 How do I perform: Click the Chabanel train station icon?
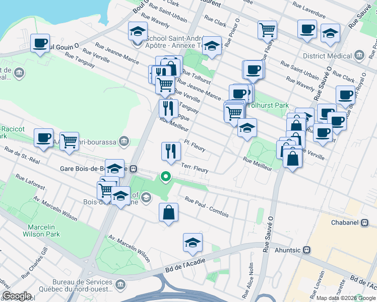(x=365, y=222)
